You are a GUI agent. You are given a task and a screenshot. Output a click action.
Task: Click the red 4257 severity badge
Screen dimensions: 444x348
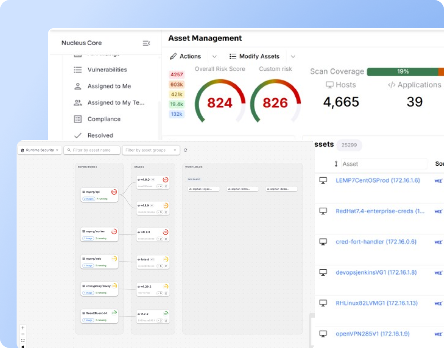[177, 75]
